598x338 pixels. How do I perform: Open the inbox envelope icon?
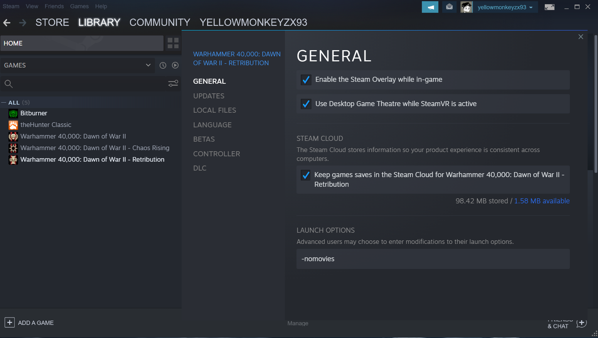point(449,7)
